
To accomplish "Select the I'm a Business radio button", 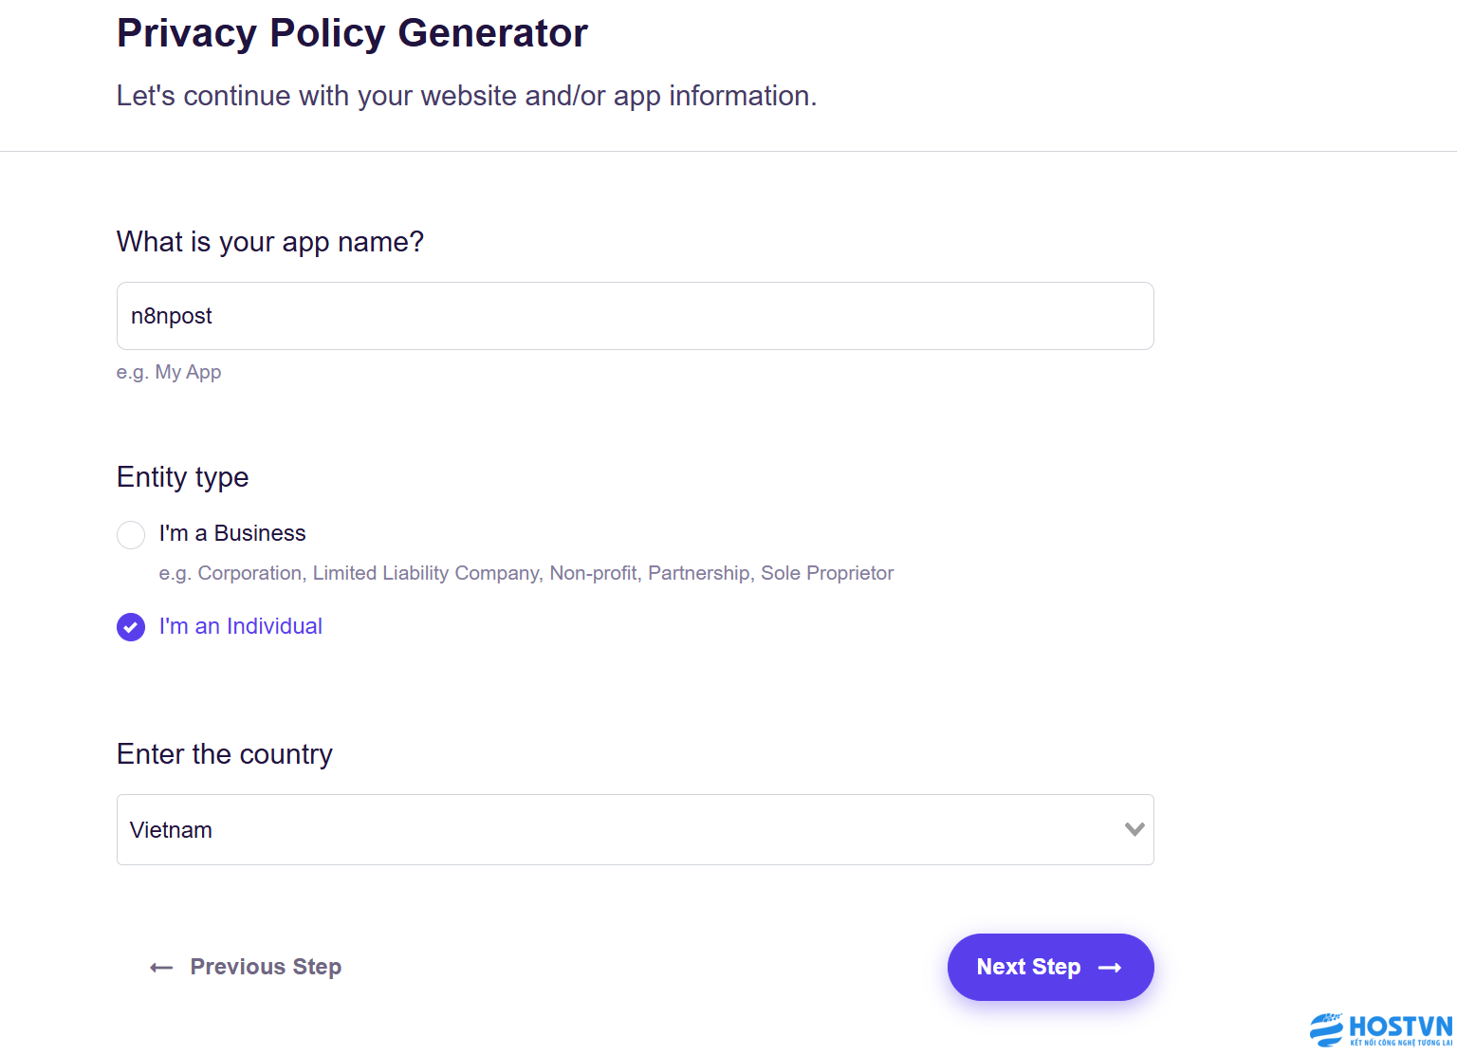I will pyautogui.click(x=131, y=534).
